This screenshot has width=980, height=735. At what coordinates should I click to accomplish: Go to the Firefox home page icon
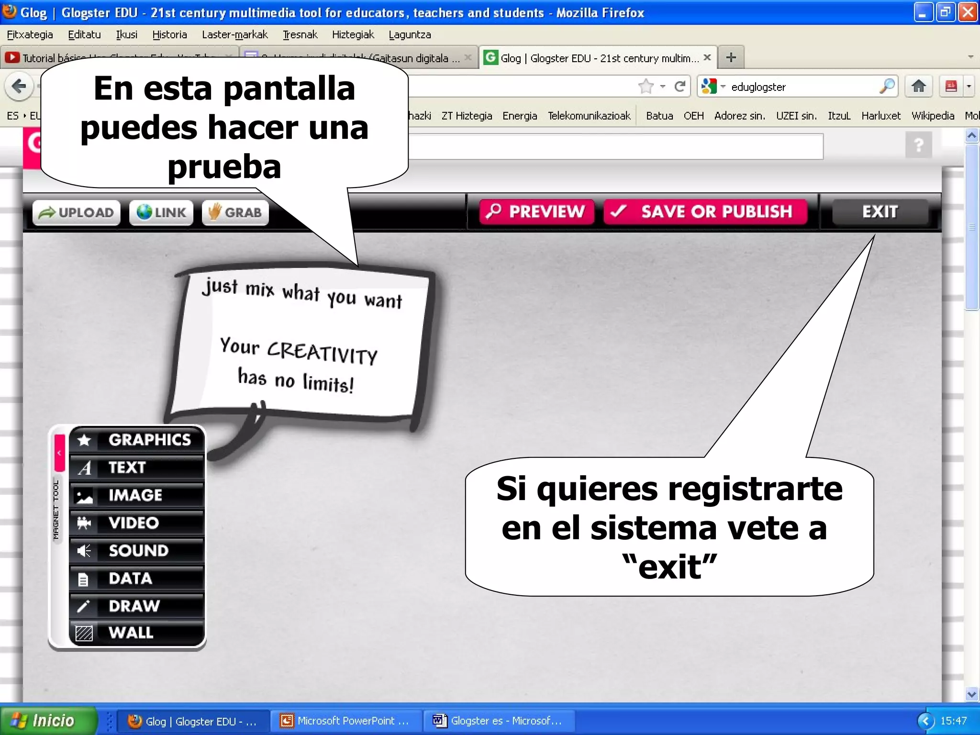tap(918, 87)
